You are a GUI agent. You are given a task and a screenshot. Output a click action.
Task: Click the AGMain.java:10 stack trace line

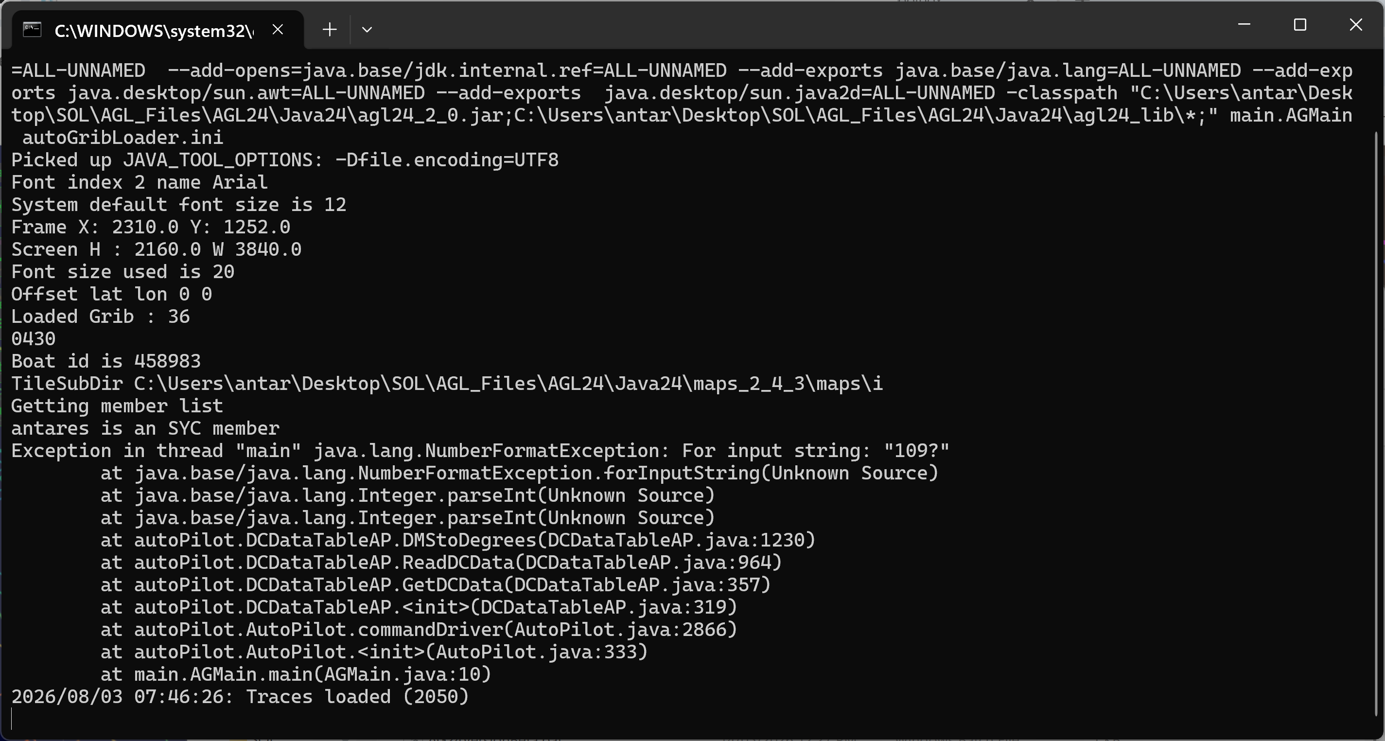click(x=296, y=674)
